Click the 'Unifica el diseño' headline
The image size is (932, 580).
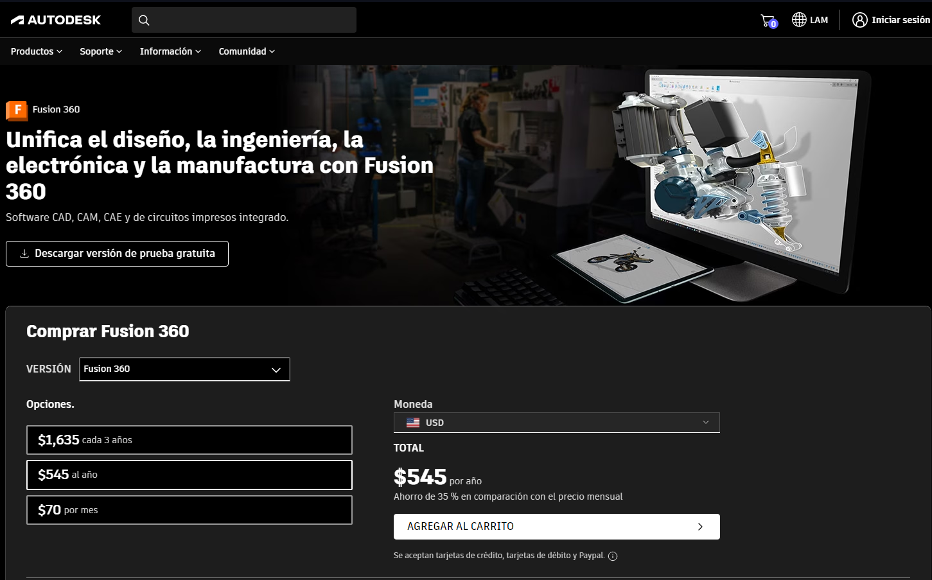[220, 166]
